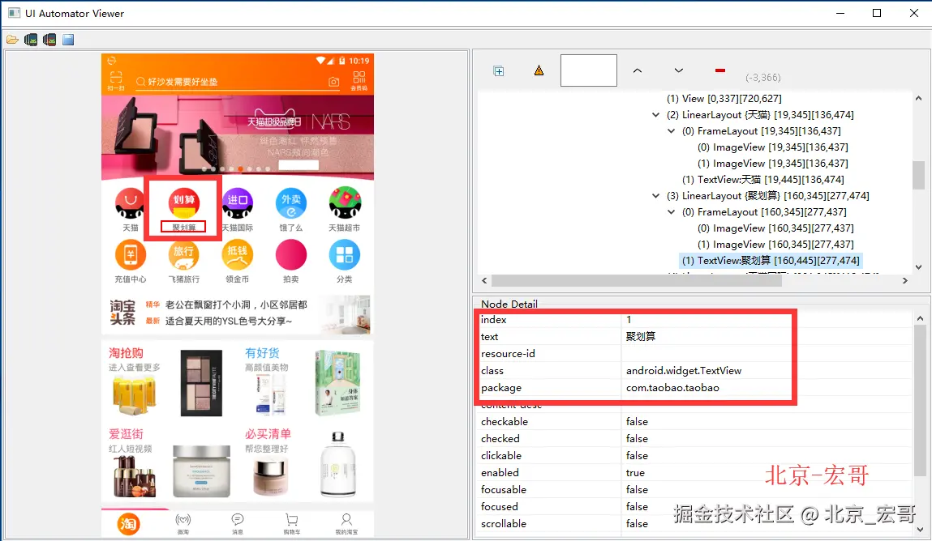Click the Node Detail vertical scrollbar down arrow
The height and width of the screenshot is (541, 932).
pos(920,530)
